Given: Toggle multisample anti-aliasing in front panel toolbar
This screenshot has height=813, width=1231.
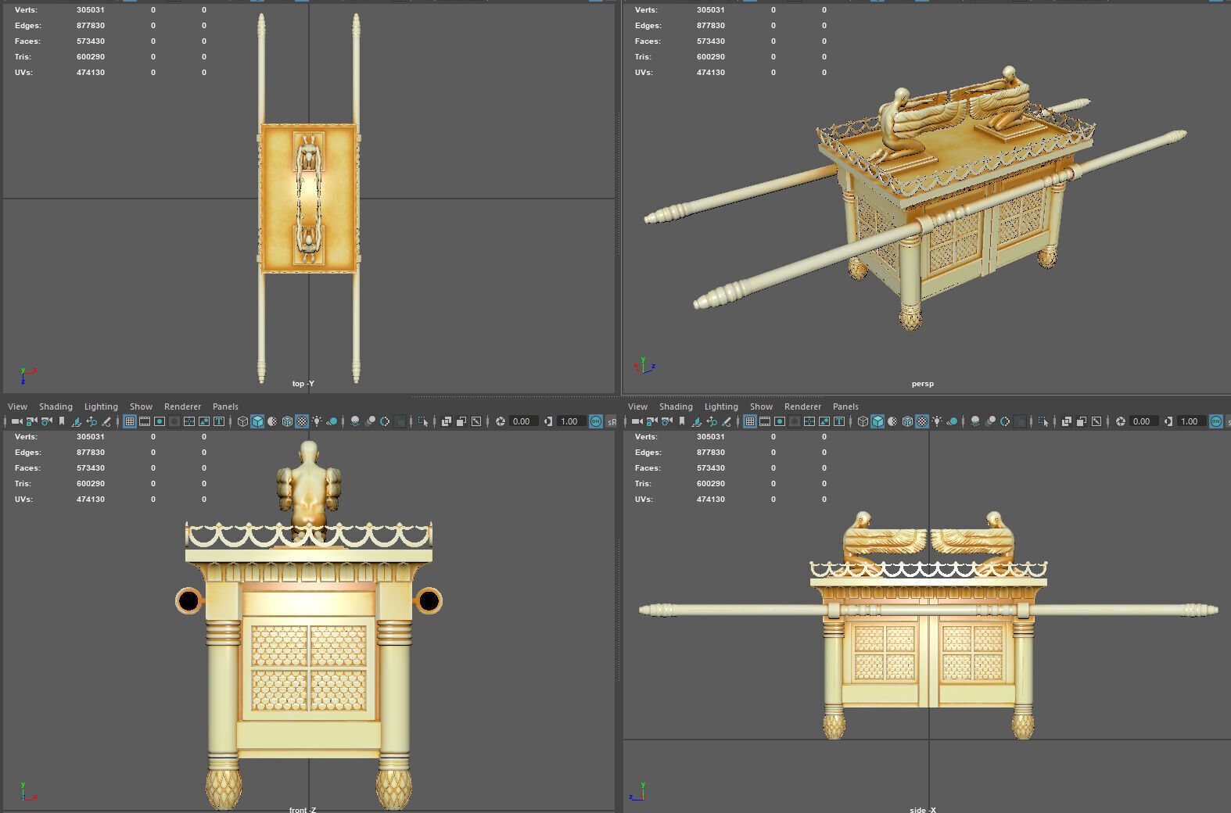Looking at the screenshot, I should click(x=385, y=421).
